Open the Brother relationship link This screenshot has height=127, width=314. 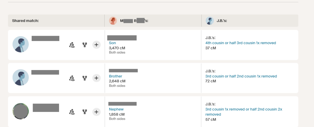coord(115,76)
